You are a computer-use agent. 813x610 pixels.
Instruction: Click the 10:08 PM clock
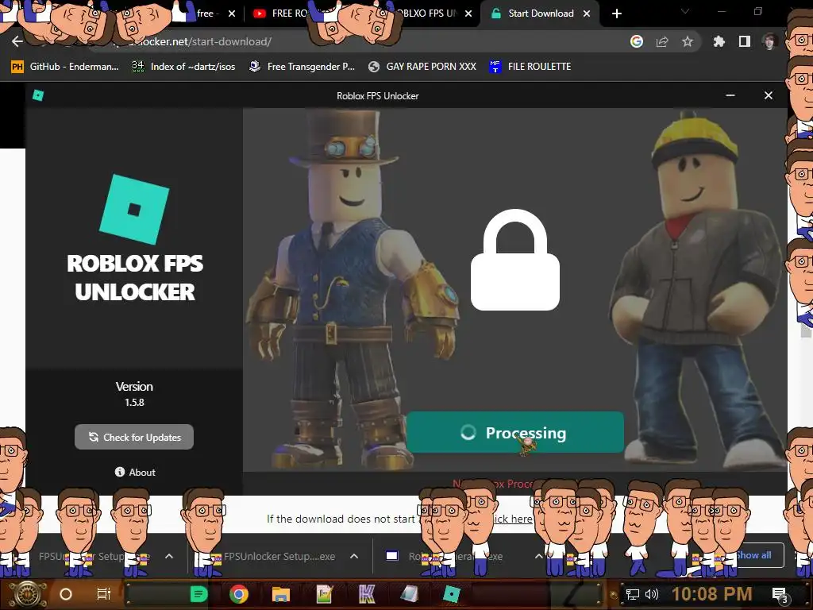point(712,594)
